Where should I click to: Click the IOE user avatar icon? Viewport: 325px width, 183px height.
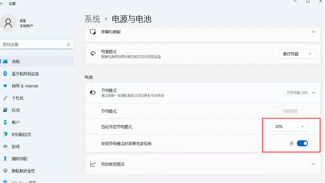click(8, 23)
